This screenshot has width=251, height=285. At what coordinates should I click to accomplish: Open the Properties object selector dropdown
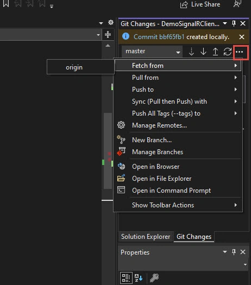click(x=246, y=264)
